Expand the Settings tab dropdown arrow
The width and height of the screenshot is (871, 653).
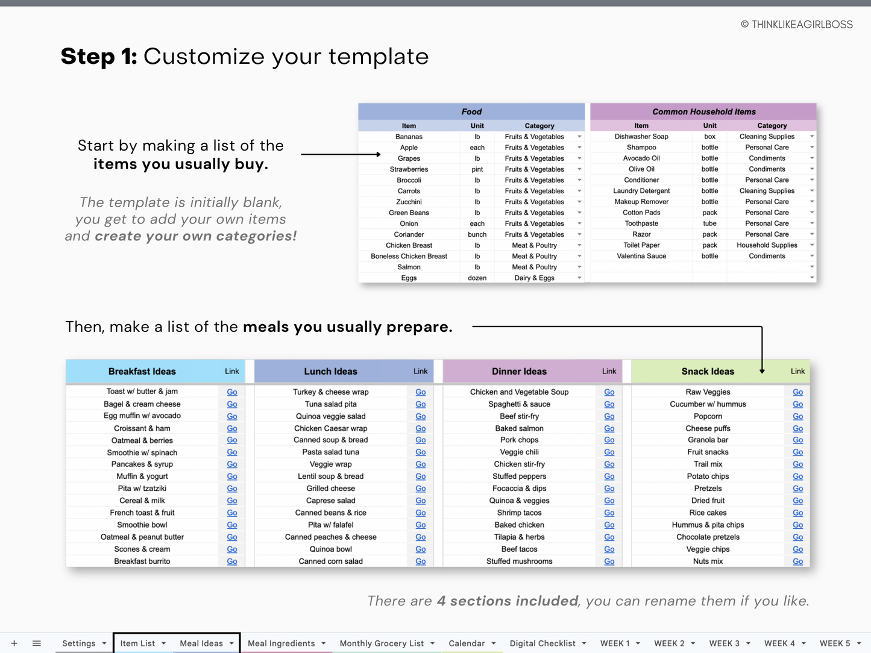coord(104,643)
